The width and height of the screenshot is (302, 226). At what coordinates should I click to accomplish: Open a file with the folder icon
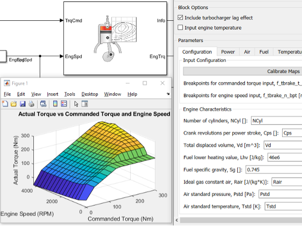[13, 103]
